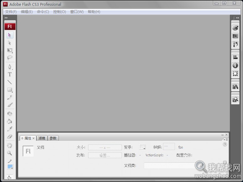Open the 窗口(W) menu
This screenshot has width=243, height=182.
pyautogui.click(x=77, y=12)
